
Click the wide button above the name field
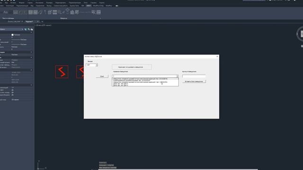(x=132, y=67)
